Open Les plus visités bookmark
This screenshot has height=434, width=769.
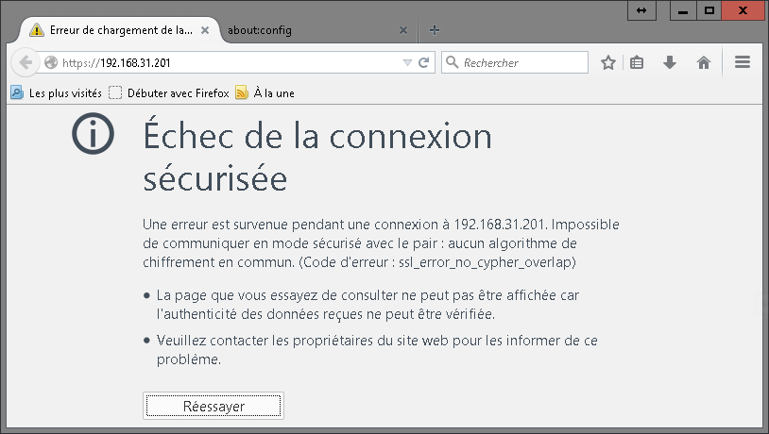[56, 92]
